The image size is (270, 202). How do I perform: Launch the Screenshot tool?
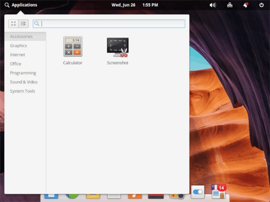(x=117, y=50)
